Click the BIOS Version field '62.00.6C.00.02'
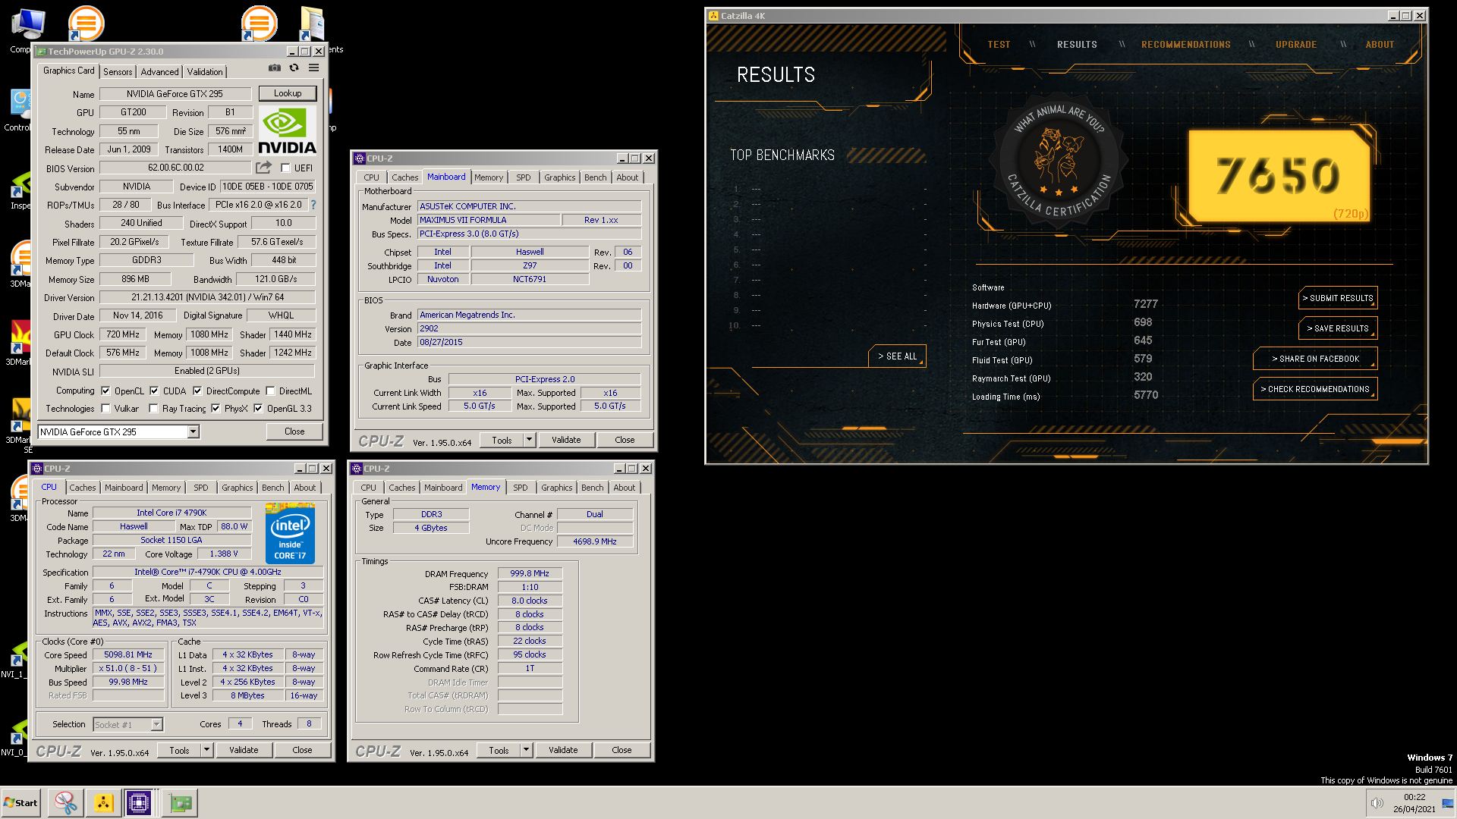The height and width of the screenshot is (819, 1457). click(175, 168)
